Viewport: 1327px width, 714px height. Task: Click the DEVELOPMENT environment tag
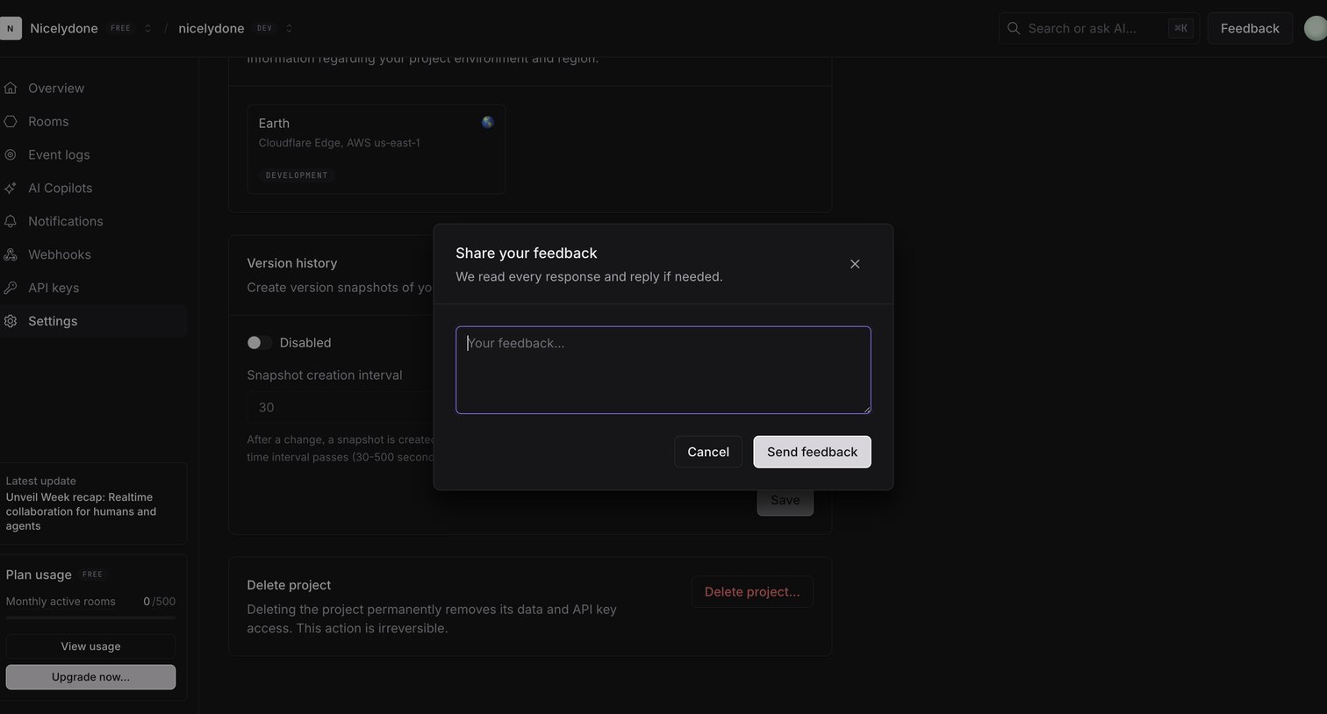click(x=297, y=175)
